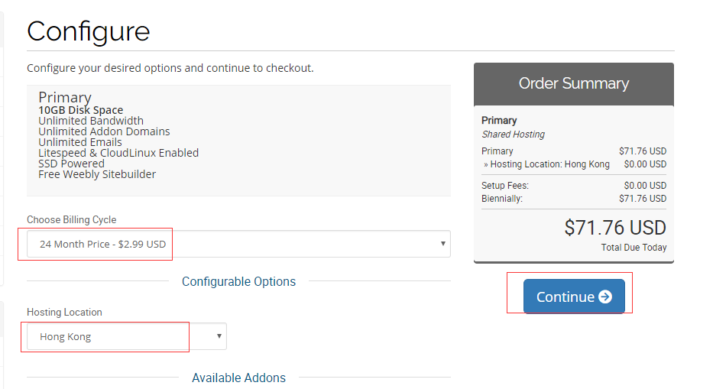The image size is (713, 389).
Task: Click the billing cycle dropdown arrow
Action: click(x=443, y=244)
